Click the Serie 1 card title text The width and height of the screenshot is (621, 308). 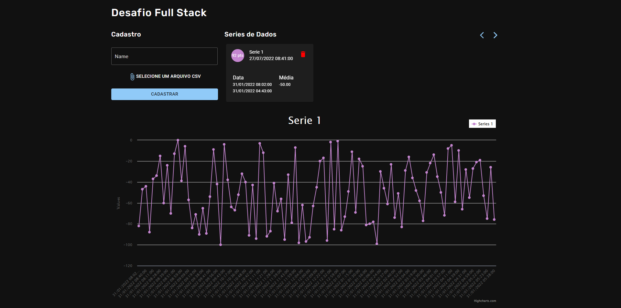click(x=256, y=52)
